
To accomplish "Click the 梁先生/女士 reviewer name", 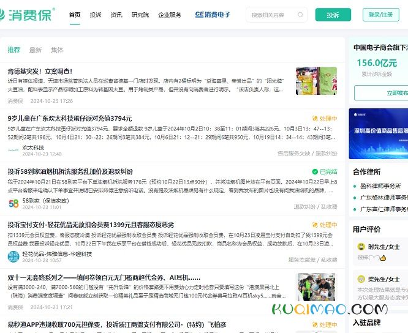I will click(383, 279).
